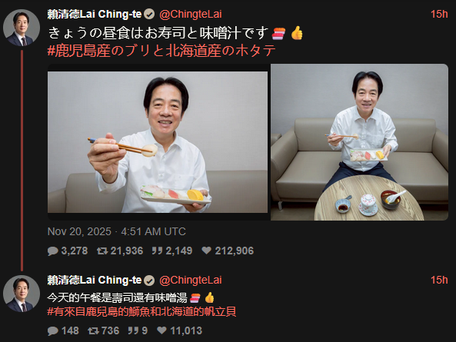This screenshot has width=456, height=342.
Task: Click the profile avatar of the second tweet
Action: tap(22, 294)
